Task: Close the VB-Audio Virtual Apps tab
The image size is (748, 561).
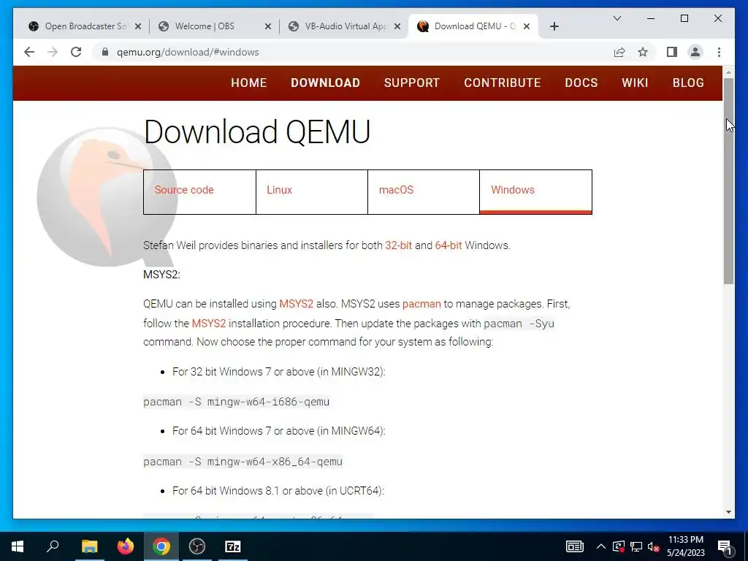Action: (x=397, y=26)
